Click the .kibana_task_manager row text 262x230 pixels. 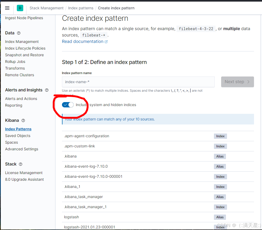pos(83,197)
